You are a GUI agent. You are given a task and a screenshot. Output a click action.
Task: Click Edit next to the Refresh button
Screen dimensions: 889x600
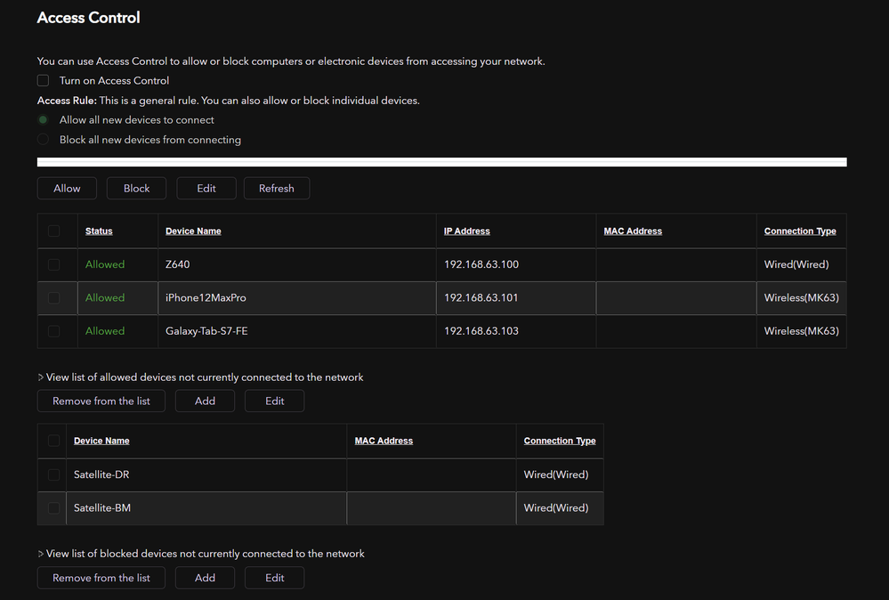pos(206,189)
